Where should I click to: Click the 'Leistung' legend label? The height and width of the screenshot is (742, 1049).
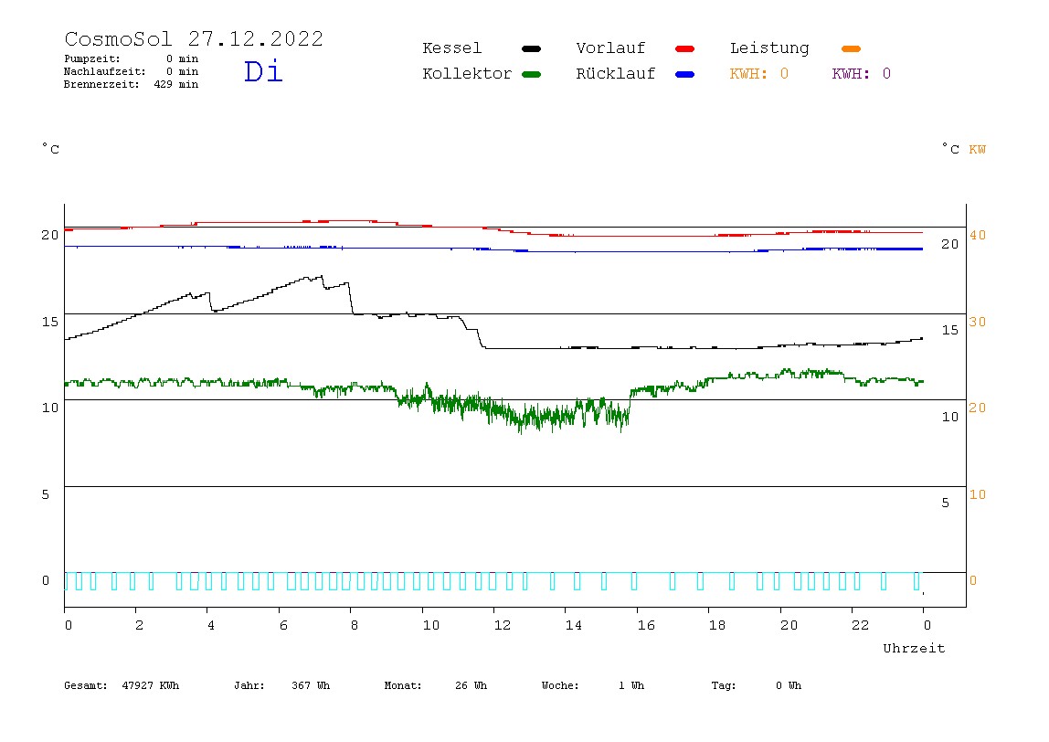coord(769,48)
